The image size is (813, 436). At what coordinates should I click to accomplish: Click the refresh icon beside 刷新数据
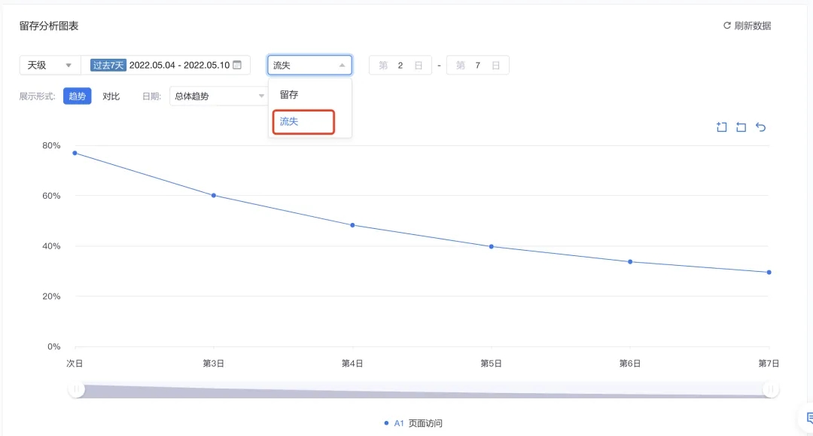[727, 26]
